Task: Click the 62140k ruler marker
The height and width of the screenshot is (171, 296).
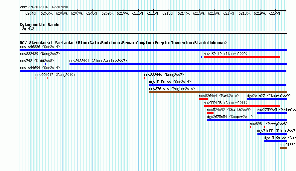Action: point(184,13)
